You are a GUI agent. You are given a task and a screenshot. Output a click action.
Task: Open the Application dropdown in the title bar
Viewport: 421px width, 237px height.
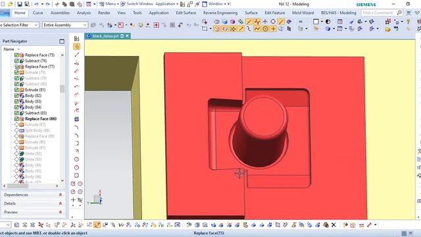coord(166,4)
